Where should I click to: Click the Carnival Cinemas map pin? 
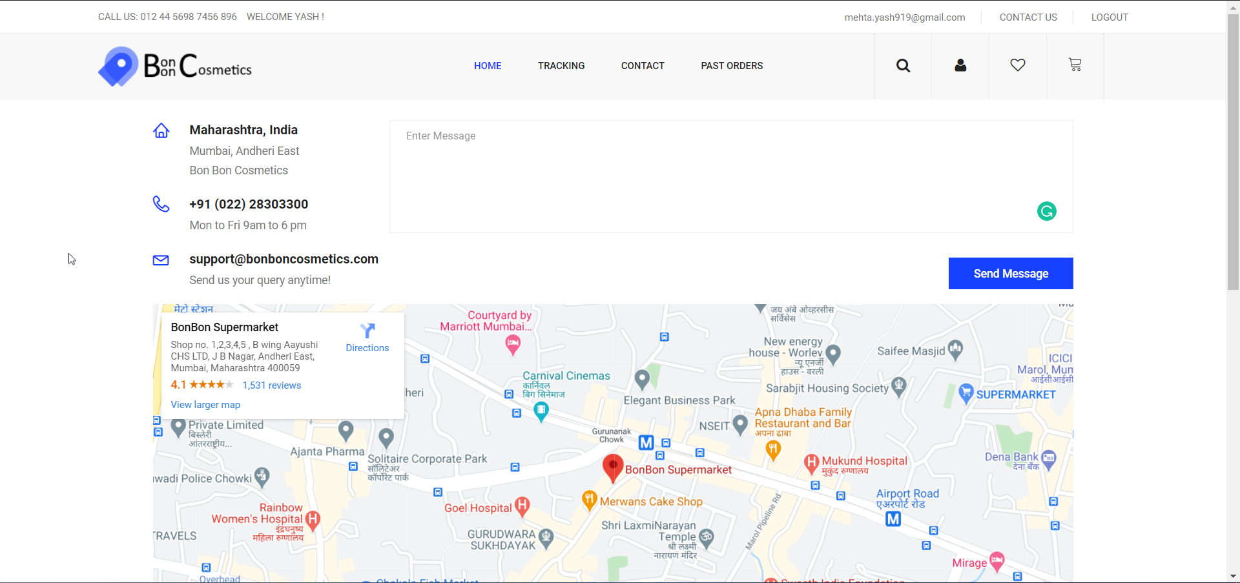(541, 411)
